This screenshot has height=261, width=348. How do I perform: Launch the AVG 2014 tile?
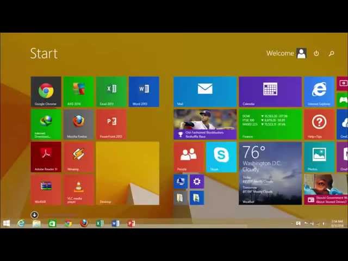78,92
